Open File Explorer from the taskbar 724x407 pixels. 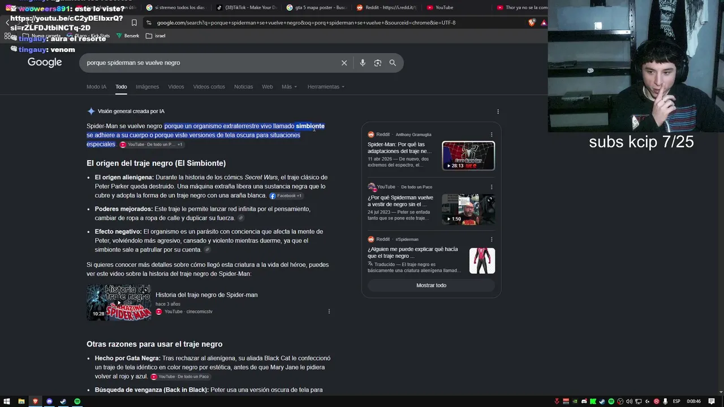21,401
